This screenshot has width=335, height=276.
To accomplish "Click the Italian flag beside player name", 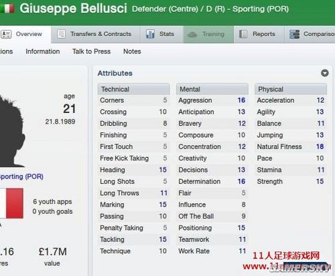I will click(7, 9).
